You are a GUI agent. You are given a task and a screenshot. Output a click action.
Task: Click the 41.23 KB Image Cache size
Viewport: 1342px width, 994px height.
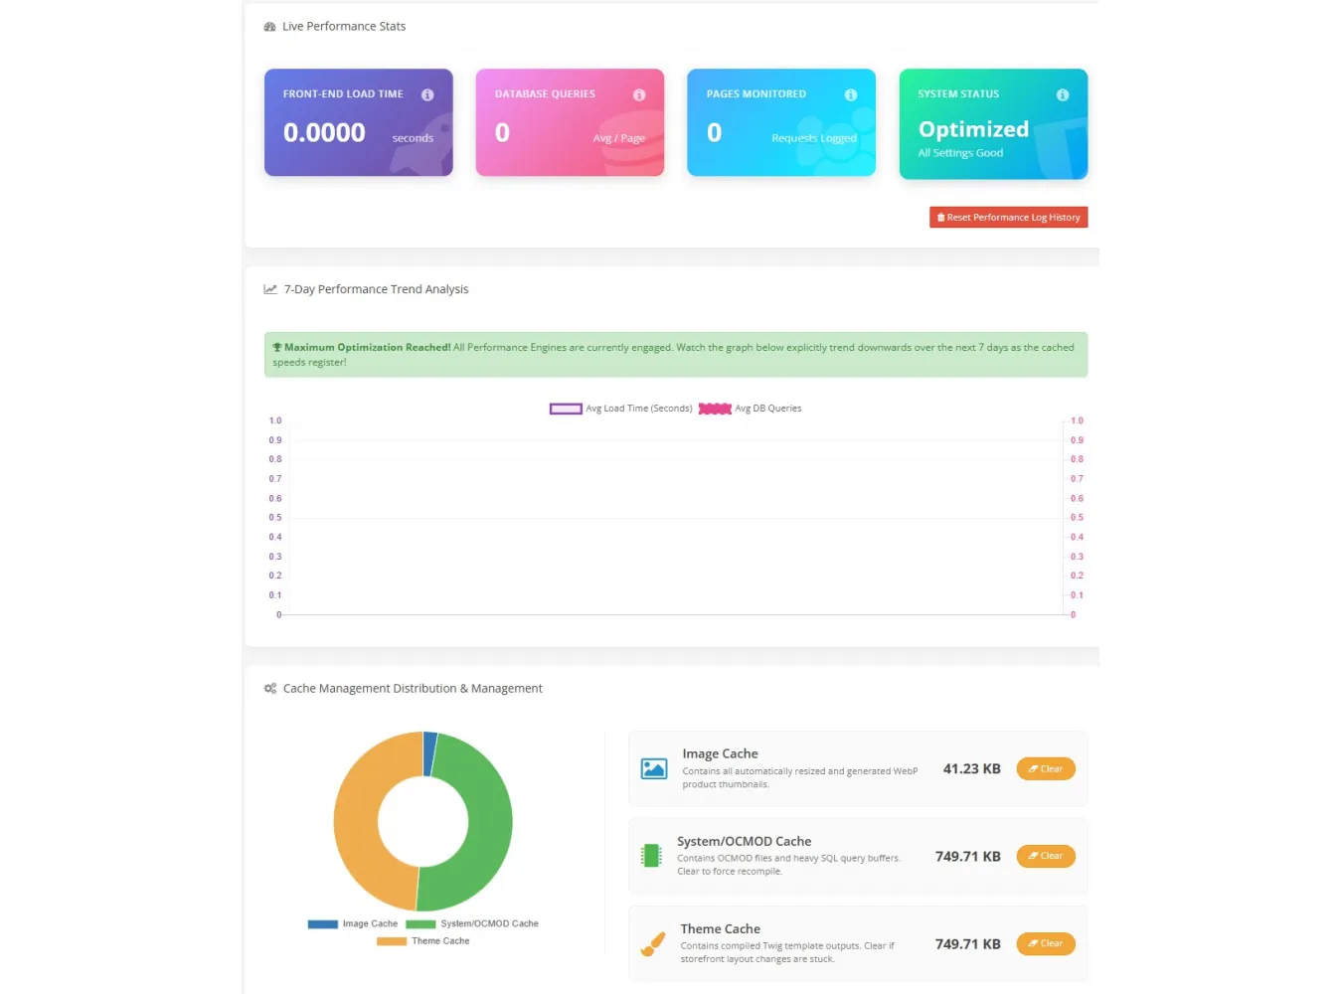point(971,768)
